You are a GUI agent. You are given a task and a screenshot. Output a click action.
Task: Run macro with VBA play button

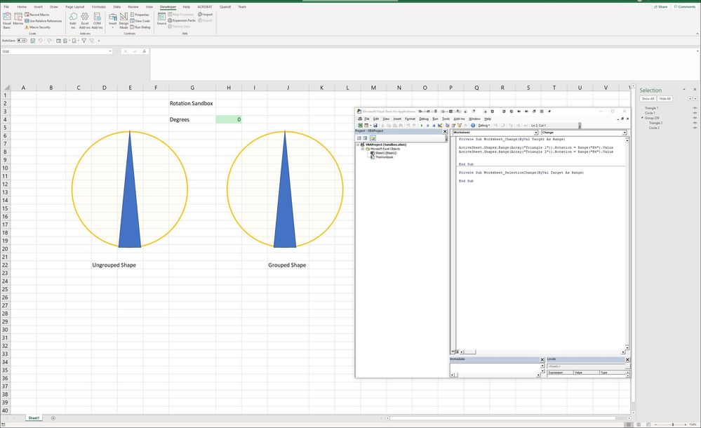click(422, 125)
